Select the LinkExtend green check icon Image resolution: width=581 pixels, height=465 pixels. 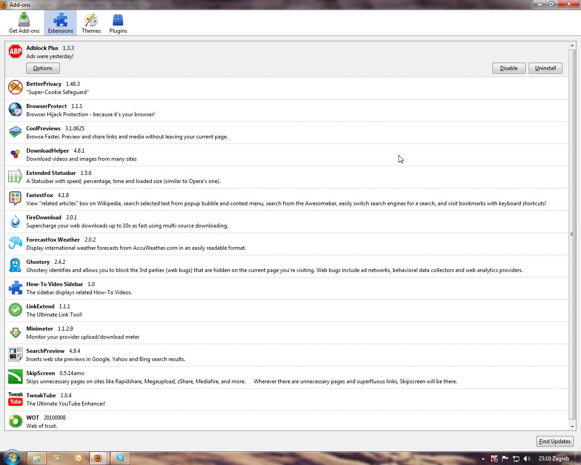15,310
